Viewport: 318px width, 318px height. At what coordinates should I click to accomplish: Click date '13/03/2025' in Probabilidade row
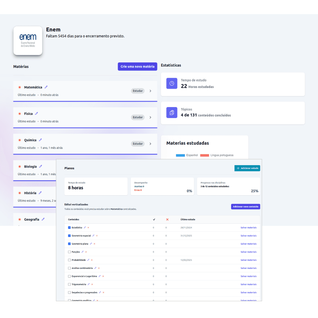tap(186, 260)
